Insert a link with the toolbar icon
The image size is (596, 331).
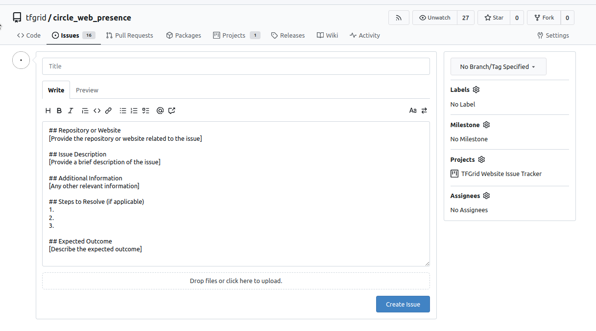[109, 110]
